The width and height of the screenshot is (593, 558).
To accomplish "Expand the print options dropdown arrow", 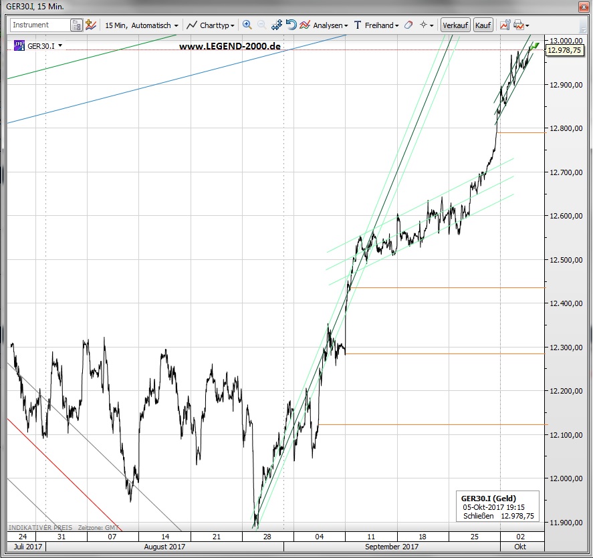I will tap(527, 25).
